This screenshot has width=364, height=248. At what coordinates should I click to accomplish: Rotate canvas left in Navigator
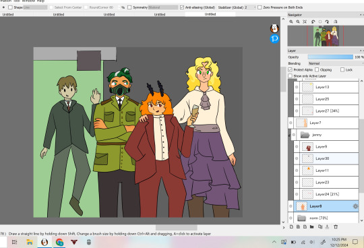tap(313, 22)
